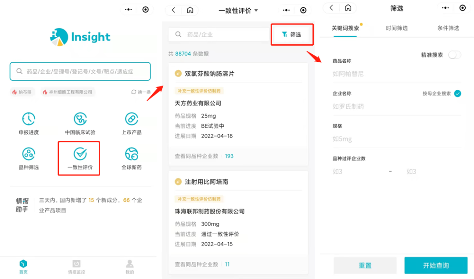Click the 开始查询 button
474x279 pixels.
(x=436, y=265)
